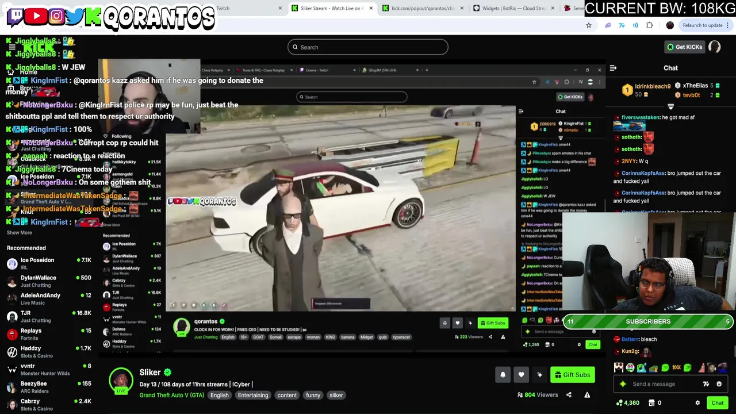Click the sparkle icon beside Gift Subs
This screenshot has height=414, width=736.
point(539,375)
